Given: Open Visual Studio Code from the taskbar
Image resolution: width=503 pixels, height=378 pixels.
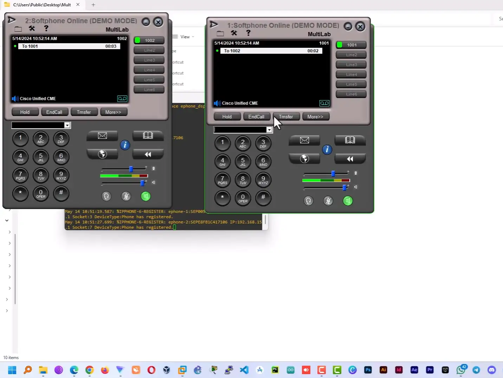Looking at the screenshot, I should (x=244, y=370).
